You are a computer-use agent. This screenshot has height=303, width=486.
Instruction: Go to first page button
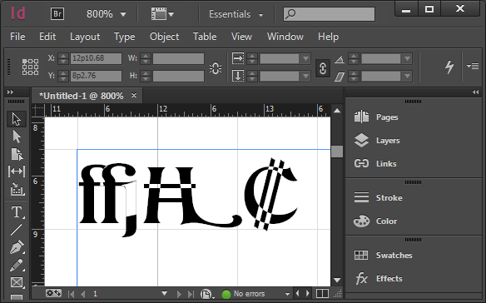(x=72, y=294)
